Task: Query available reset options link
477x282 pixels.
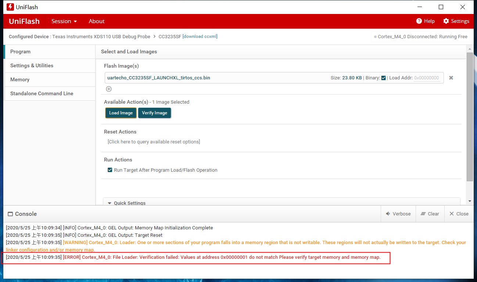Action: 154,142
